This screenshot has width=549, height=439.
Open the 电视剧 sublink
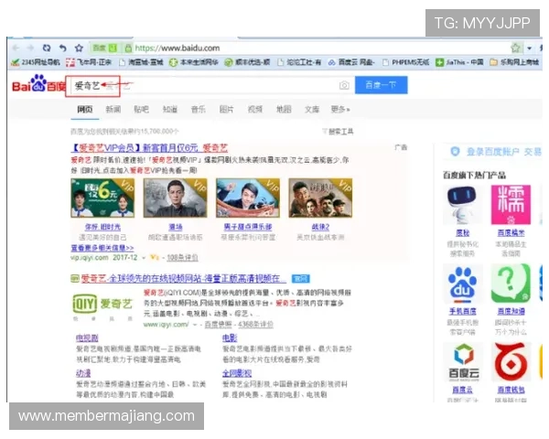point(87,337)
